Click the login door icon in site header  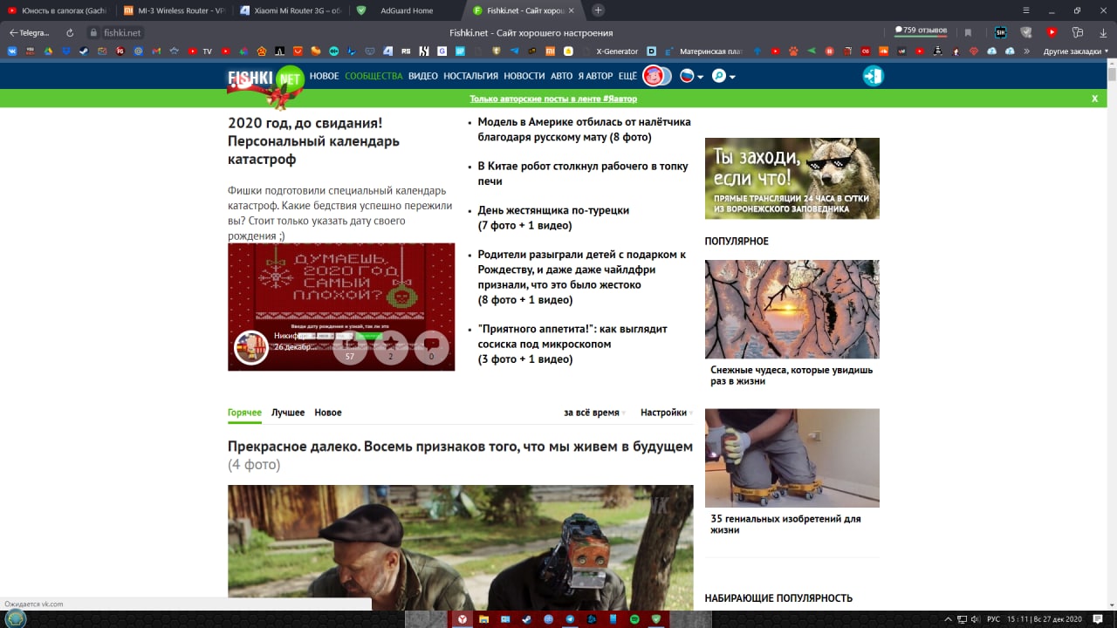coord(874,76)
